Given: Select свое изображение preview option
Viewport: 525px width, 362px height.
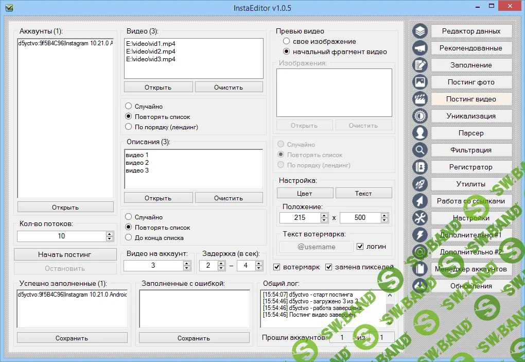Looking at the screenshot, I should tap(287, 41).
